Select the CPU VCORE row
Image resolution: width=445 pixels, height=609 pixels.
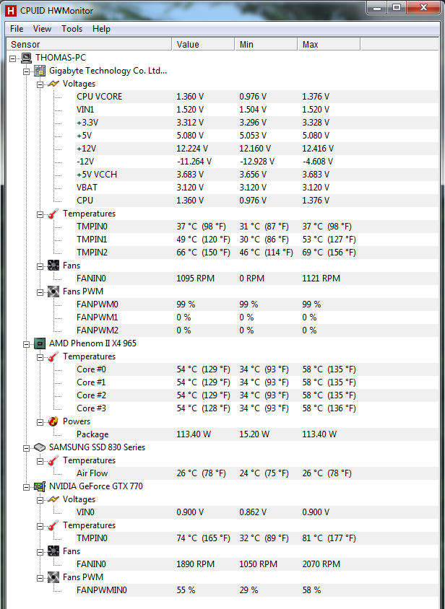click(x=256, y=97)
